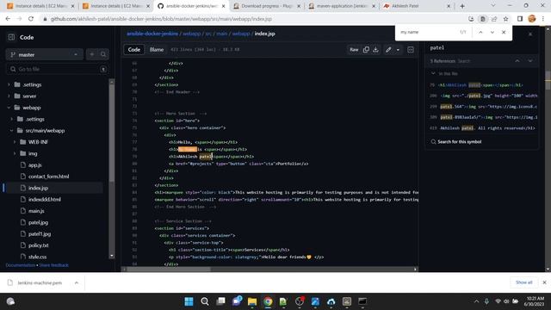Screen dimensions: 551x310
Task: Open the Share feedback link
Action: pyautogui.click(x=53, y=265)
